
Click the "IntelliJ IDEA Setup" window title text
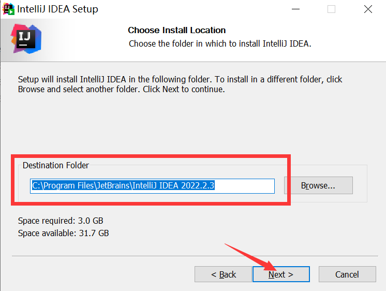[57, 9]
